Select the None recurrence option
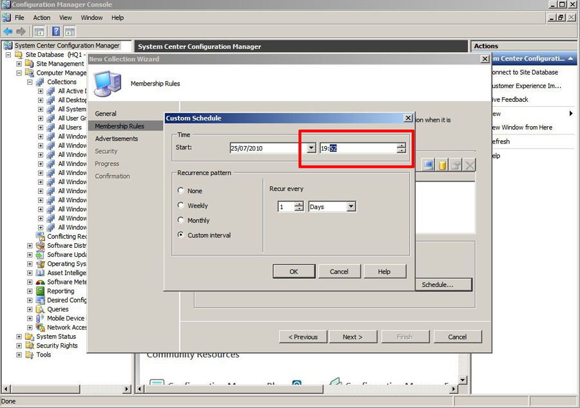580x408 pixels. point(181,190)
